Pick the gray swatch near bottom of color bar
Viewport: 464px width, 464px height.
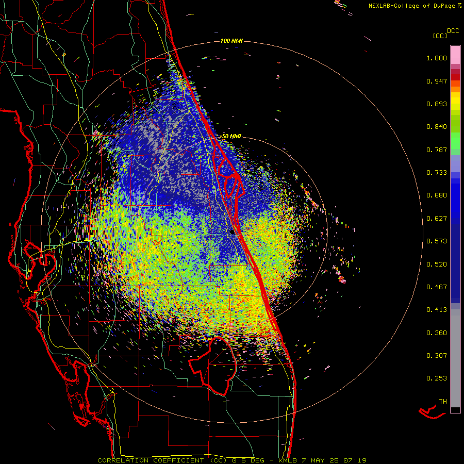click(455, 358)
